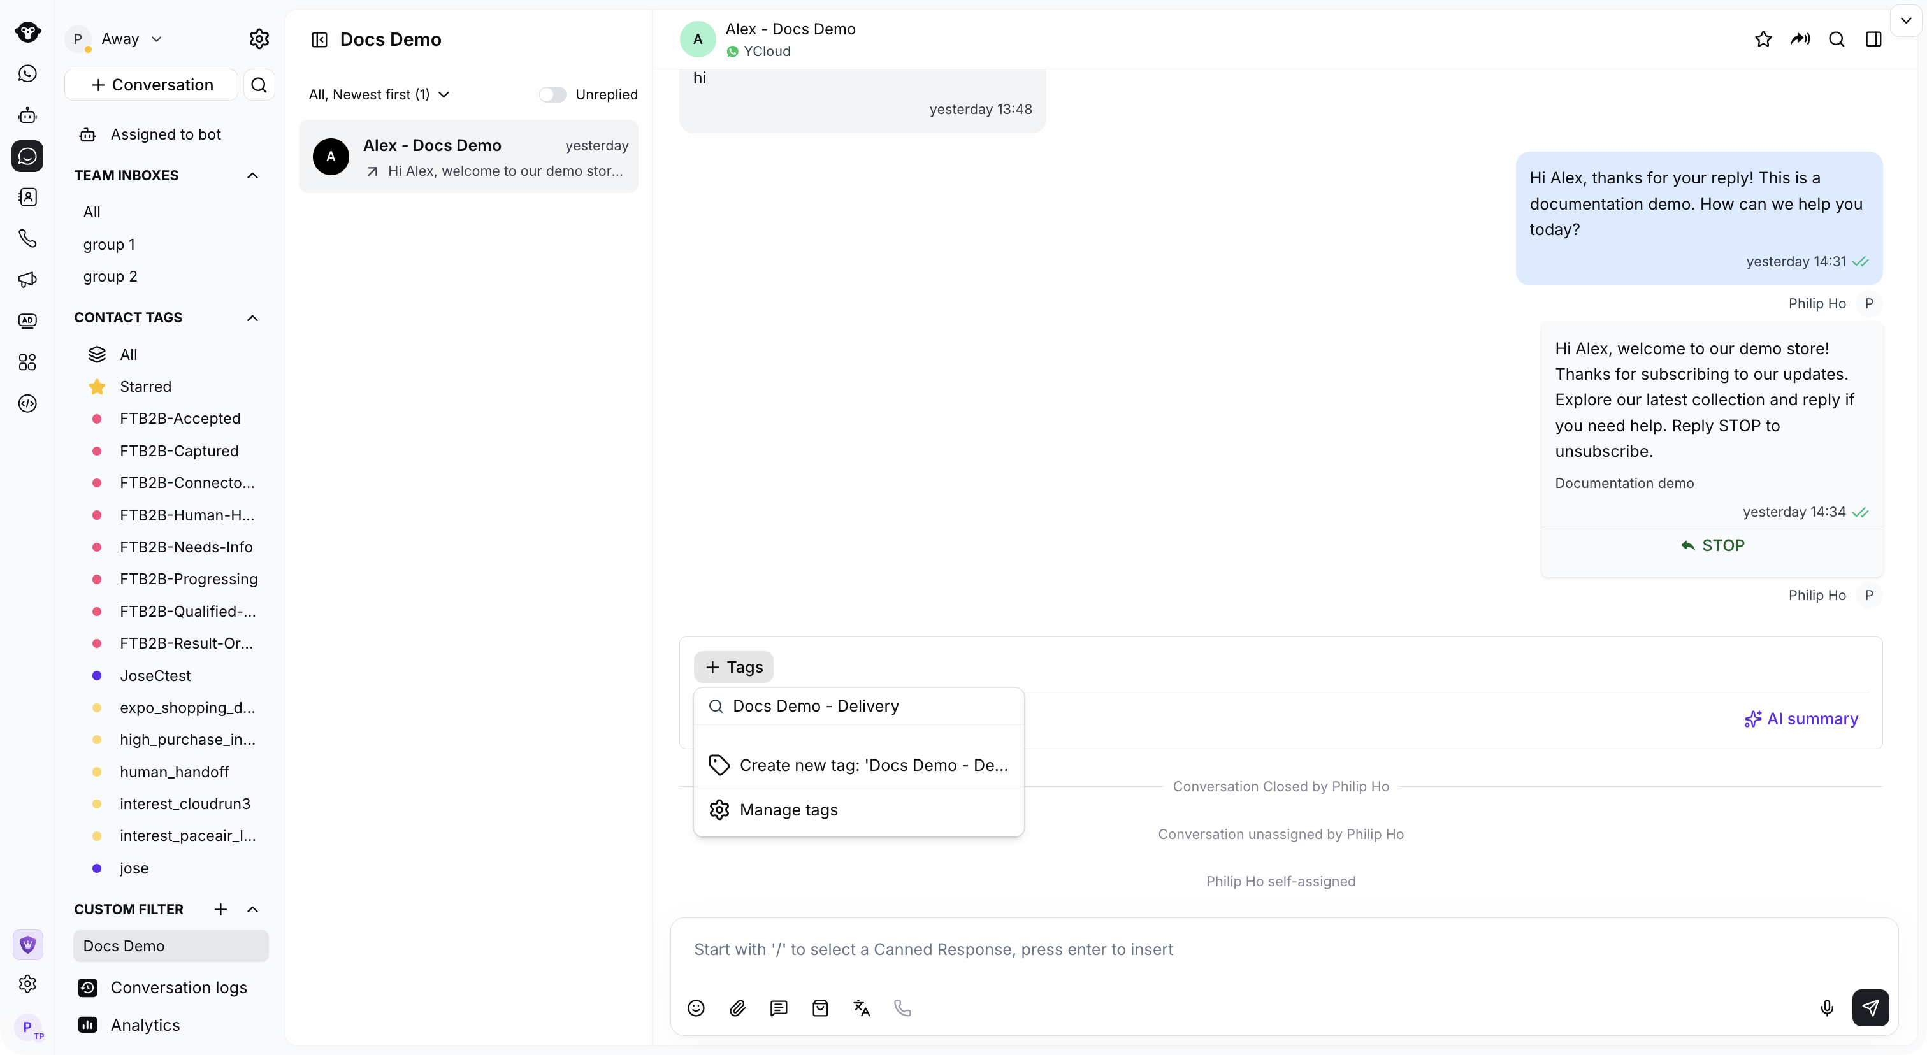Viewport: 1927px width, 1055px height.
Task: Open the phone calls icon in left sidebar
Action: 27,238
